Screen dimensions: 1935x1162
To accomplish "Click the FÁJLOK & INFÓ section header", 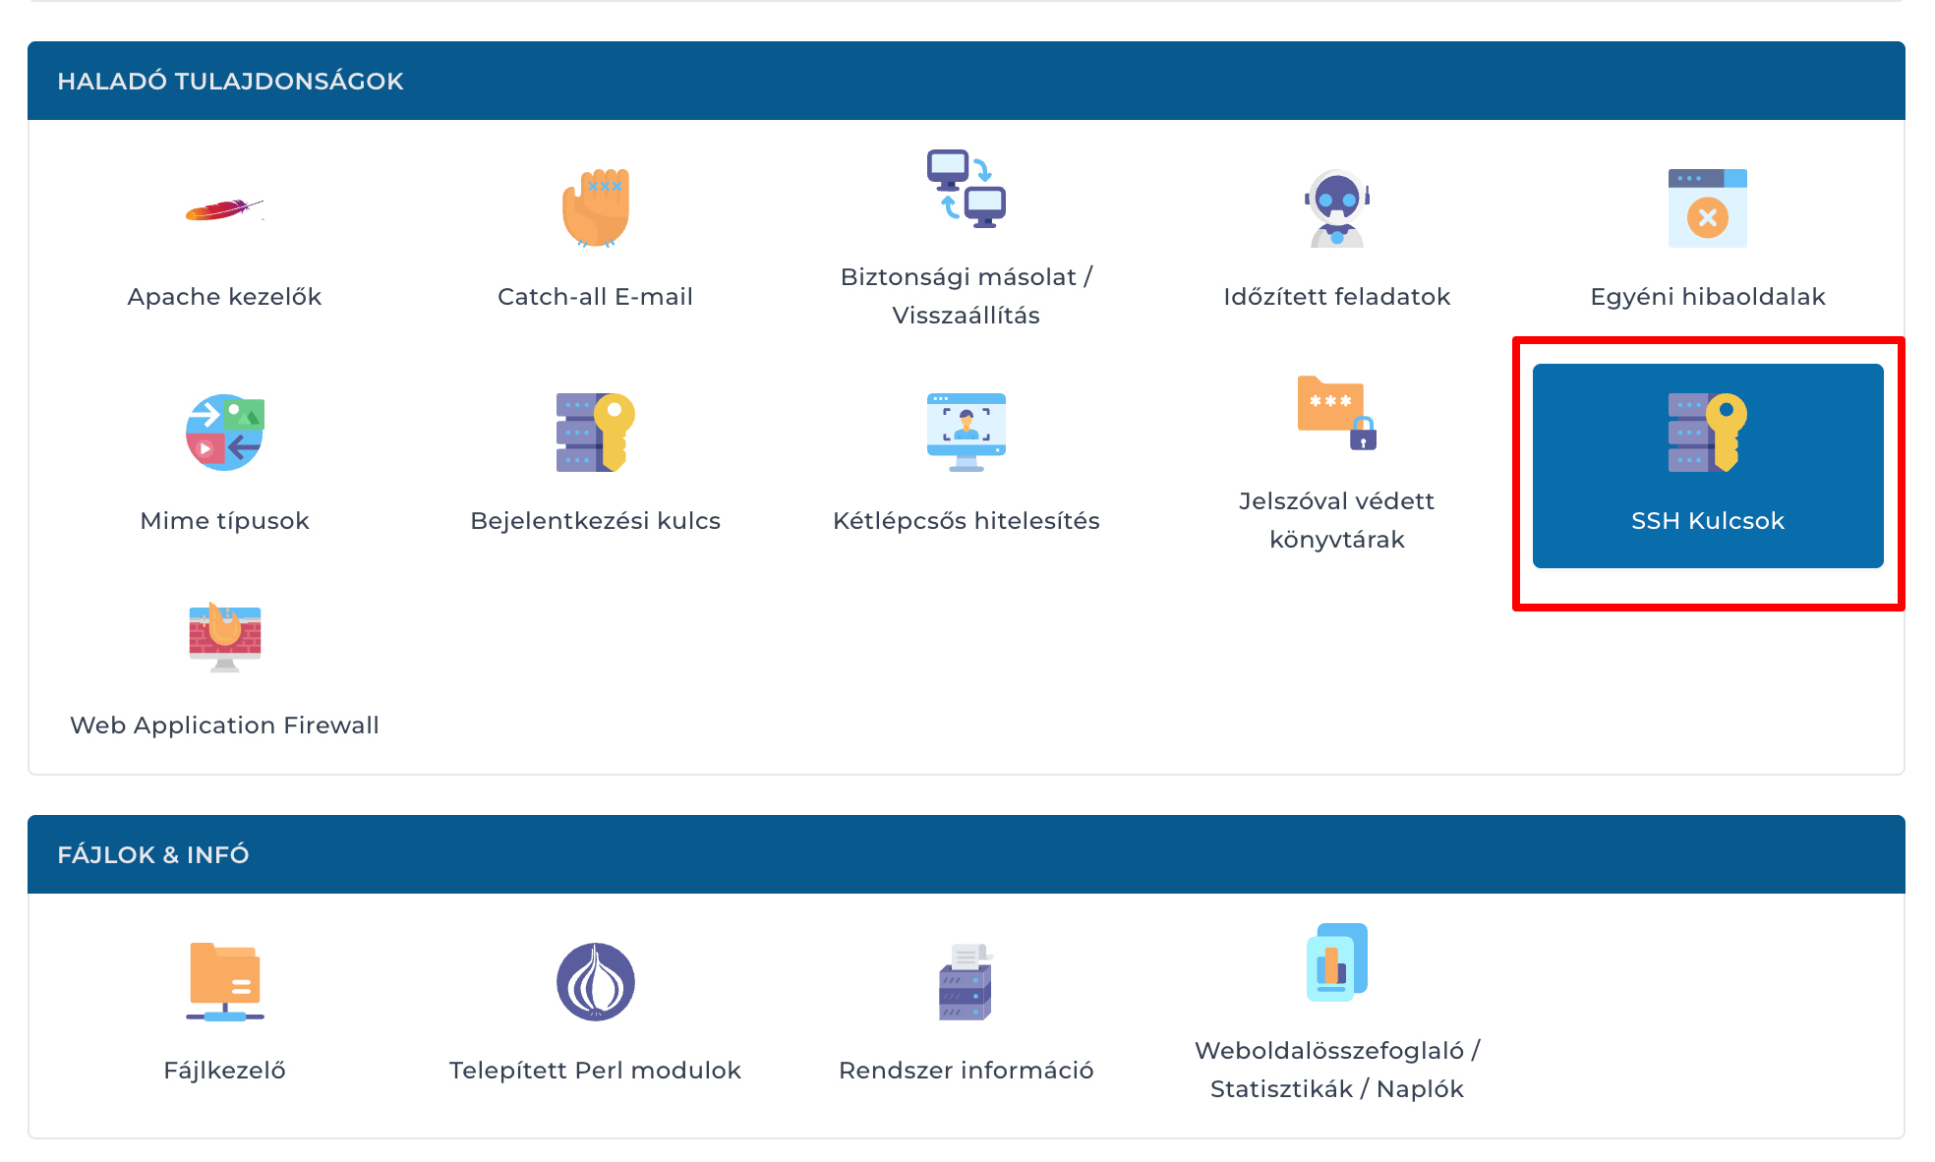I will click(153, 854).
